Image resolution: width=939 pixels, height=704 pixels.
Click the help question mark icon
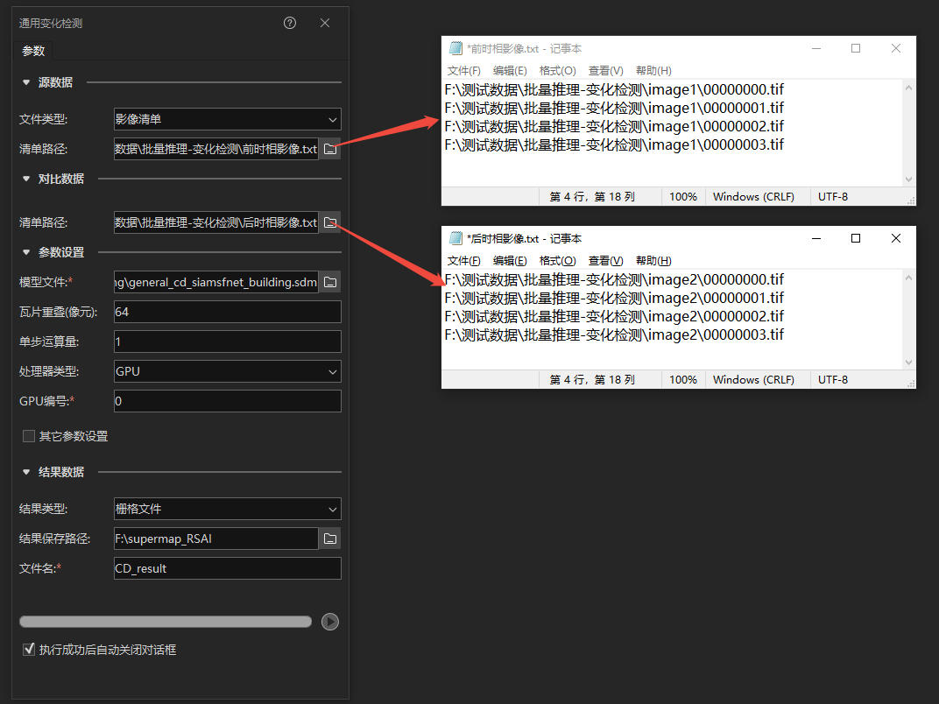[290, 23]
